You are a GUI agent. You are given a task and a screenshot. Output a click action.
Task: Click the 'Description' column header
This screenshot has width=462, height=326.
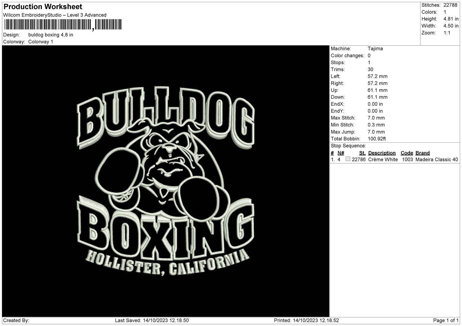point(382,153)
